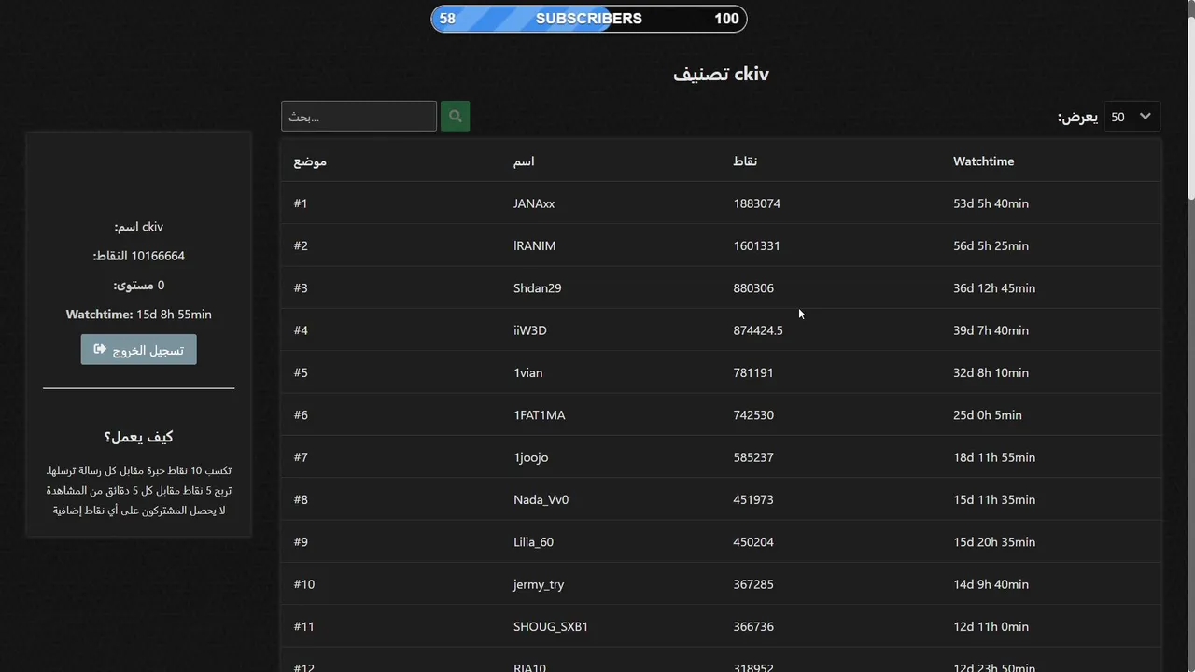Select username iiW3D
Viewport: 1195px width, 672px height.
[530, 330]
